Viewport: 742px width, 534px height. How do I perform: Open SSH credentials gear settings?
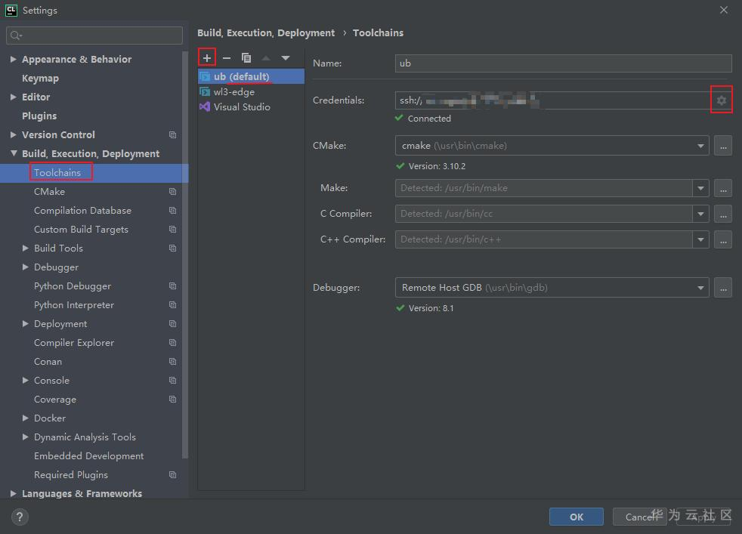[722, 100]
